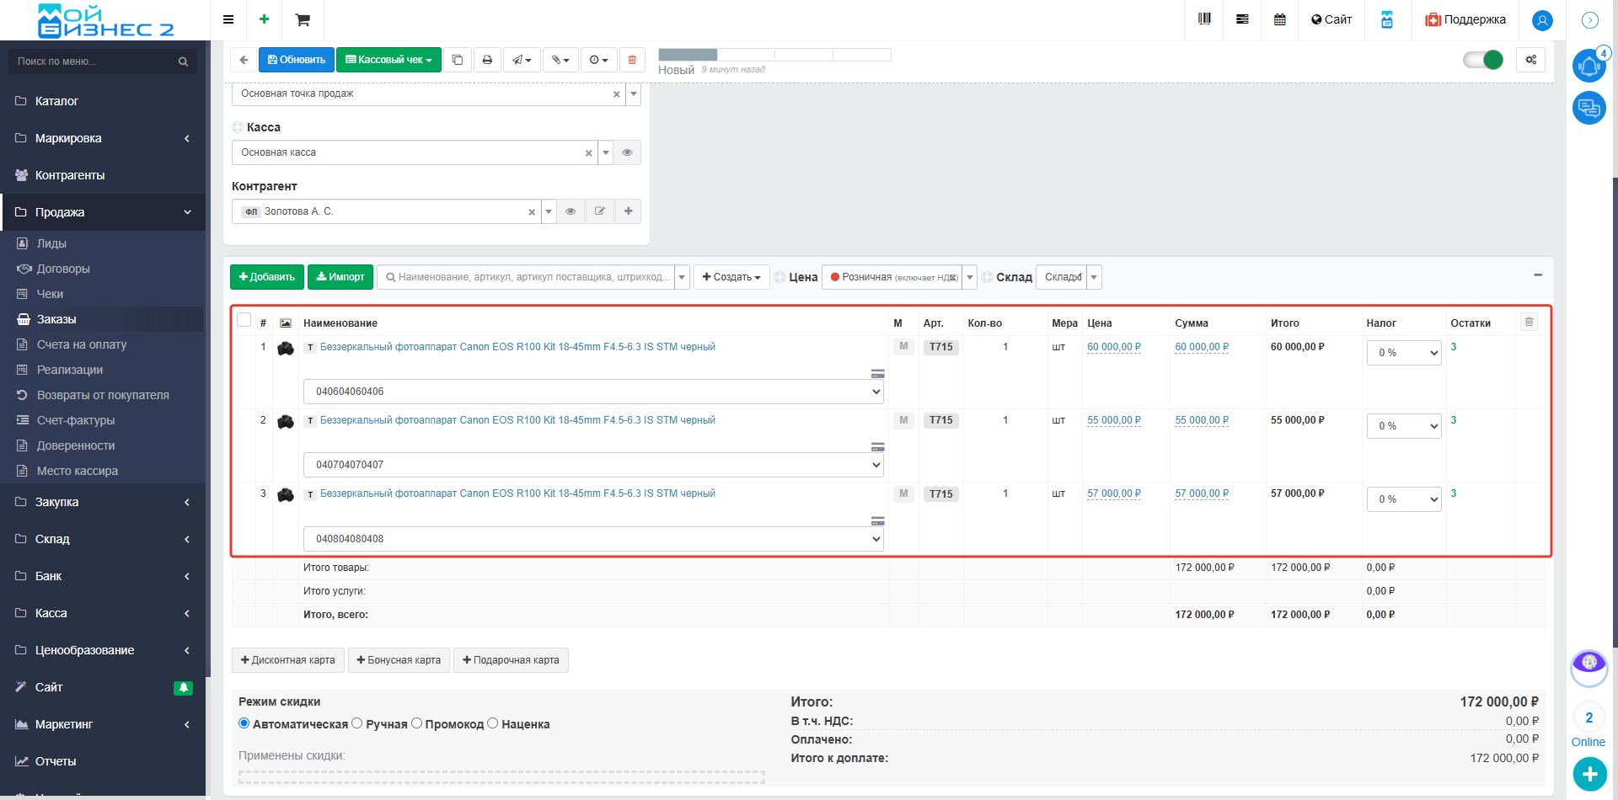
Task: Check the select-all checkbox in table header
Action: (x=244, y=320)
